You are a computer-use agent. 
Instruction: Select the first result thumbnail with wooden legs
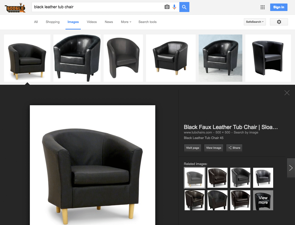27,58
